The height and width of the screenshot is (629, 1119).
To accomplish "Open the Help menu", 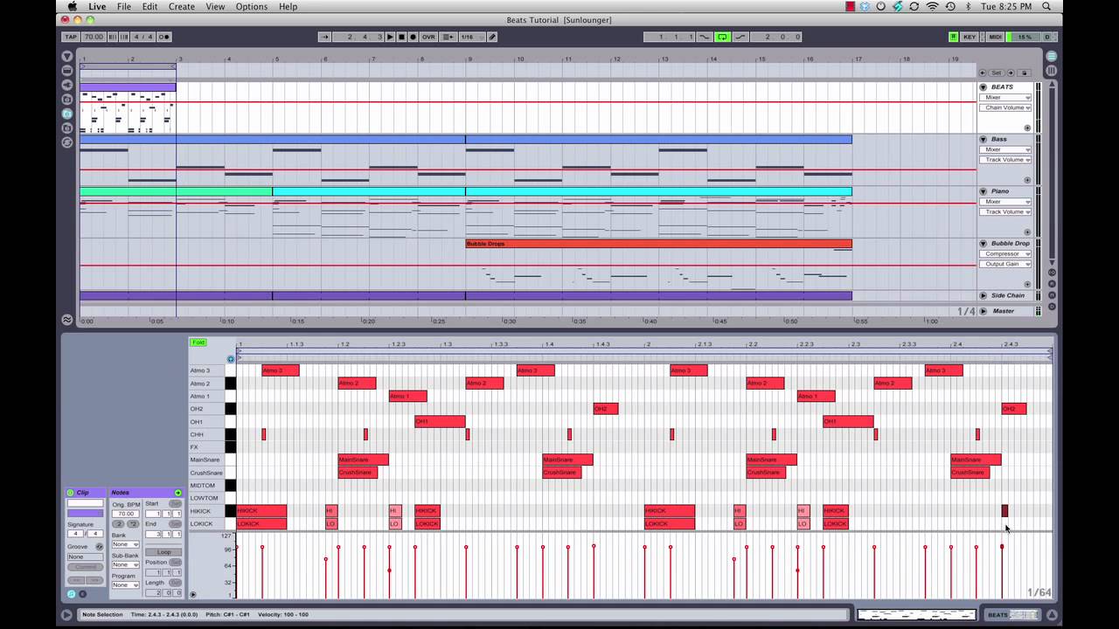I will [288, 6].
